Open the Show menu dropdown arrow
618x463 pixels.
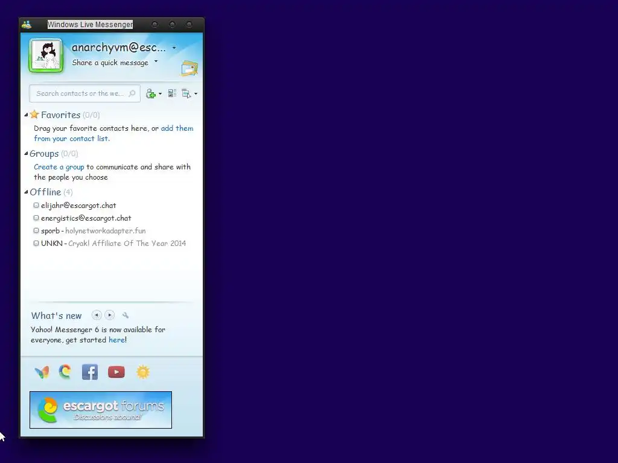[x=196, y=93]
